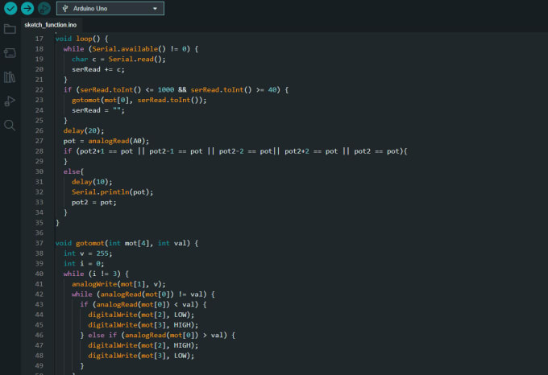Click 'digitalWrite(mot[3], LOW);' on line 48
548x375 pixels.
click(x=141, y=356)
